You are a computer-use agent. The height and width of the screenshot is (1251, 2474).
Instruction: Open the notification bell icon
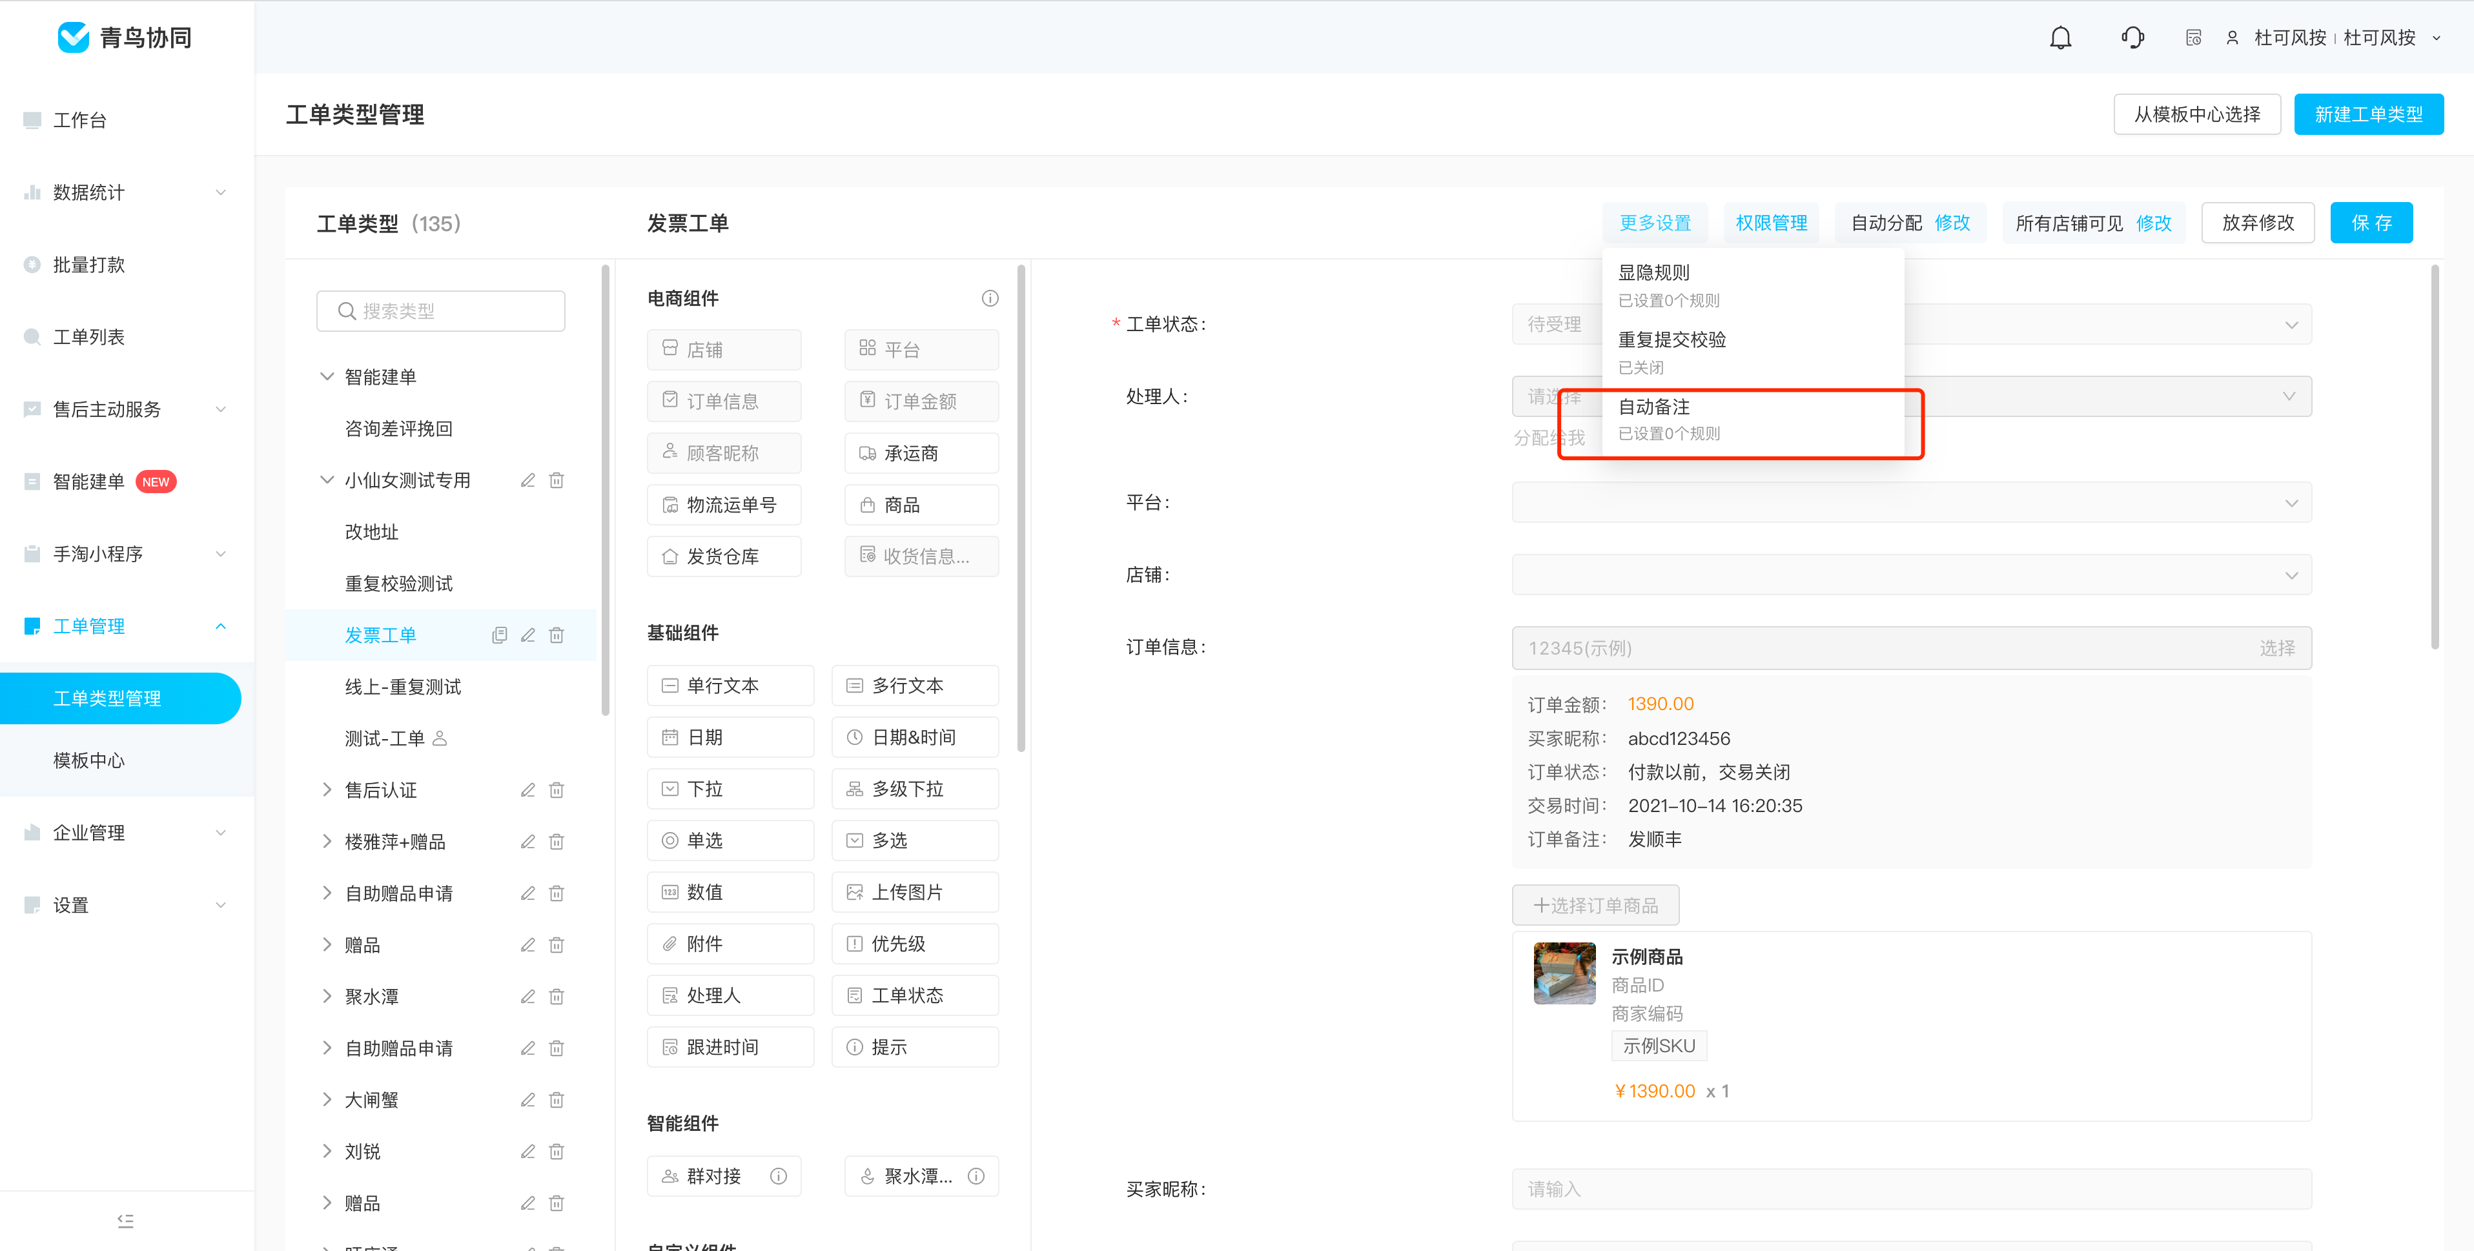pyautogui.click(x=2060, y=37)
